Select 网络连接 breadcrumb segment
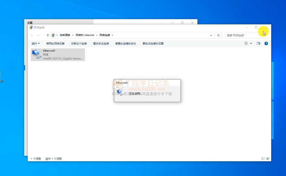This screenshot has height=176, width=286. 105,35
